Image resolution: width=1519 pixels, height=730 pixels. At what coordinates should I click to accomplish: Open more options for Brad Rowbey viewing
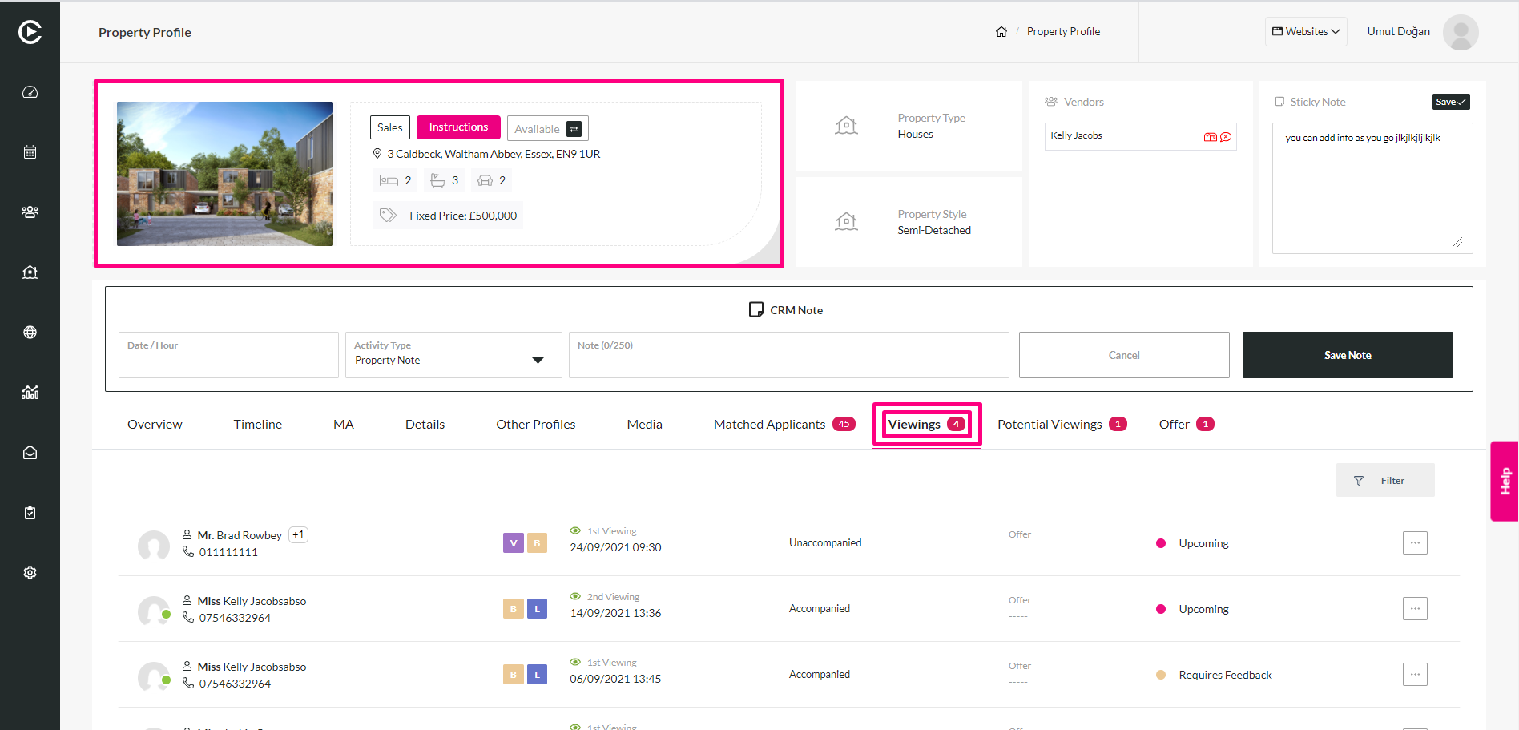click(1415, 543)
